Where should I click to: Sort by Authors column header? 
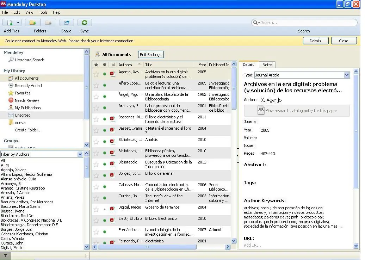coord(130,65)
